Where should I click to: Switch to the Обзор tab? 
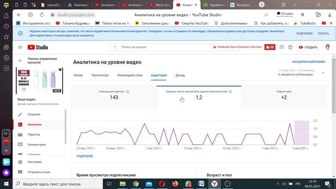pyautogui.click(x=78, y=75)
